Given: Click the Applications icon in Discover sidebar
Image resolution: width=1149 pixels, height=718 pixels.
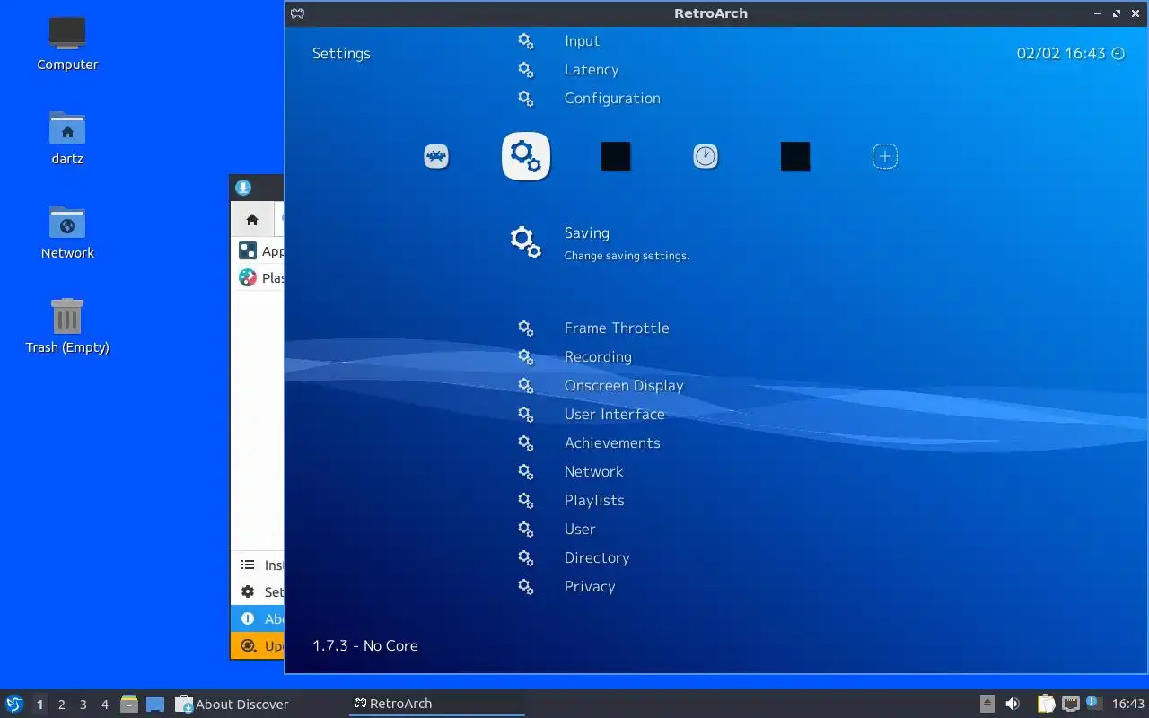Looking at the screenshot, I should tap(247, 251).
